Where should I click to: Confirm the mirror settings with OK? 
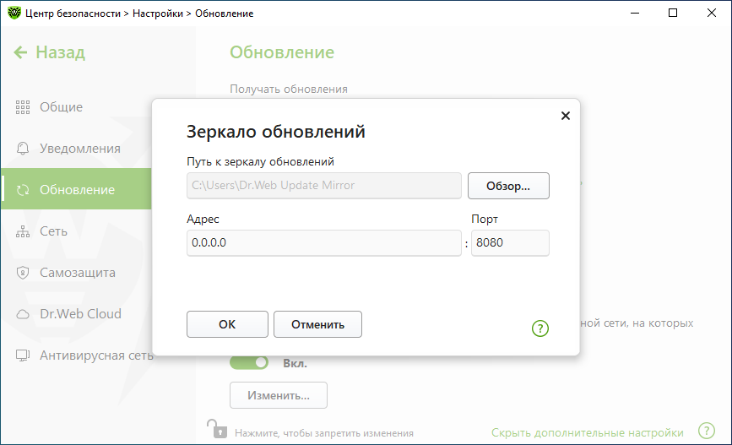click(227, 324)
